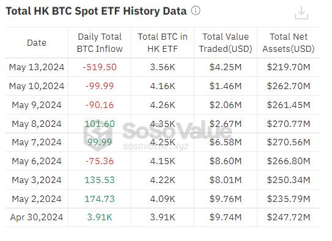The width and height of the screenshot is (332, 241).
Task: Click the $261.45M net assets cell
Action: pyautogui.click(x=289, y=105)
